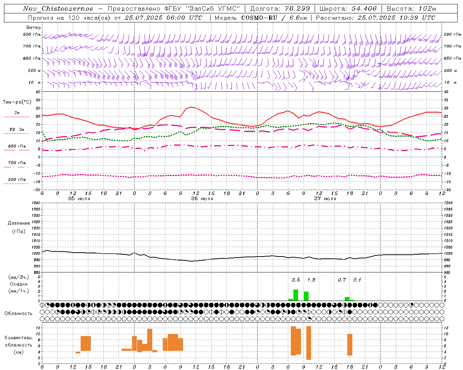Click the "Давление" pressure panel label
463x370 pixels.
click(19, 223)
